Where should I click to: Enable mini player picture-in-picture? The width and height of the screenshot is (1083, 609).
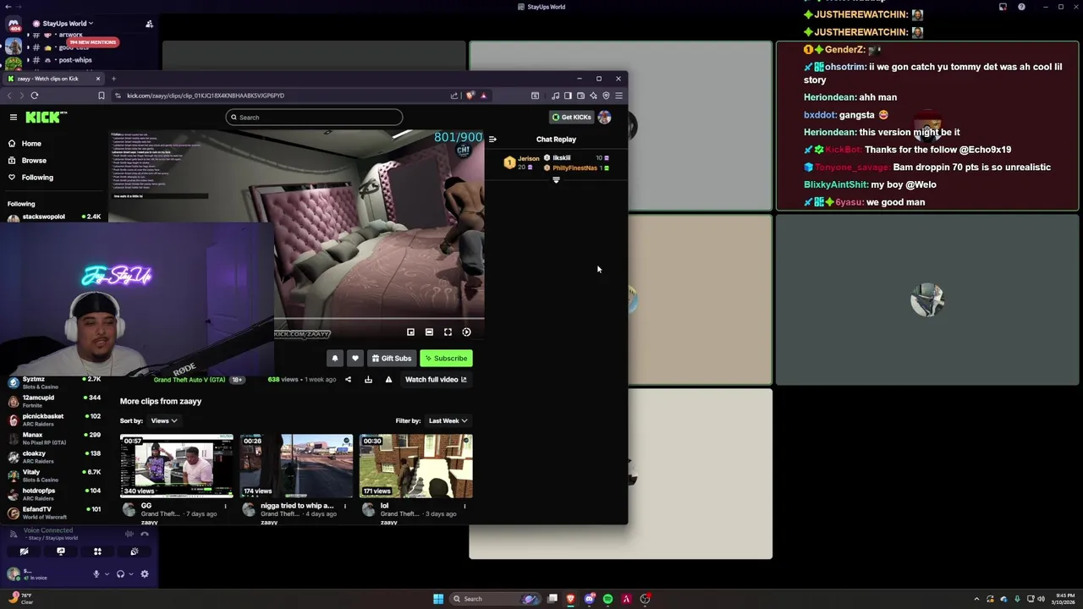click(x=410, y=332)
